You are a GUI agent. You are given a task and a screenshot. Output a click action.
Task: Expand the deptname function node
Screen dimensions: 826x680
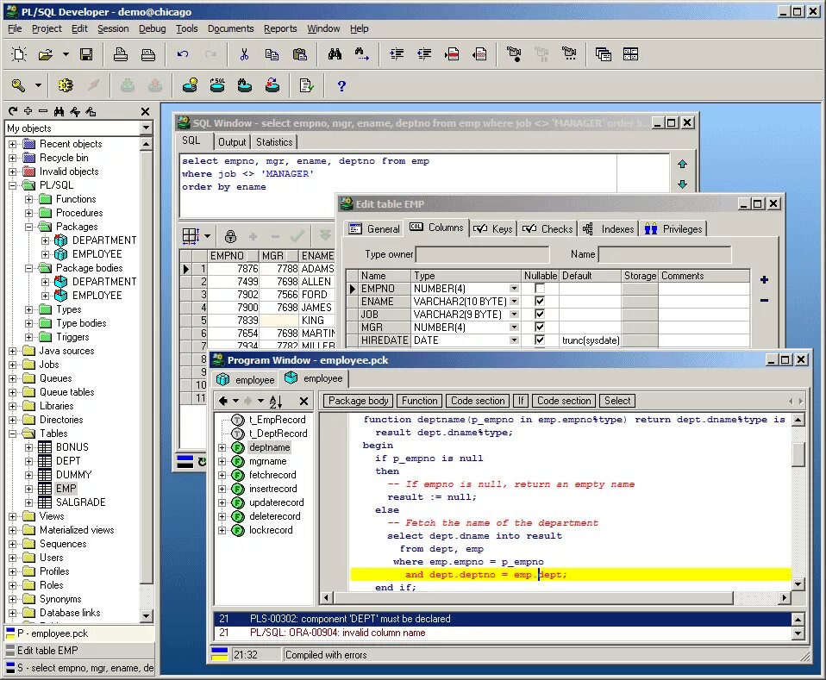tap(222, 447)
